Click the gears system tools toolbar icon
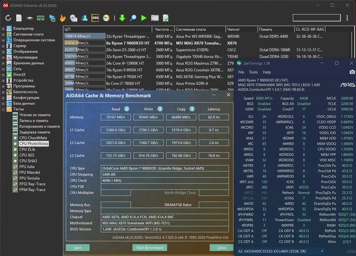Viewport: 356px width, 256px height. click(x=74, y=18)
